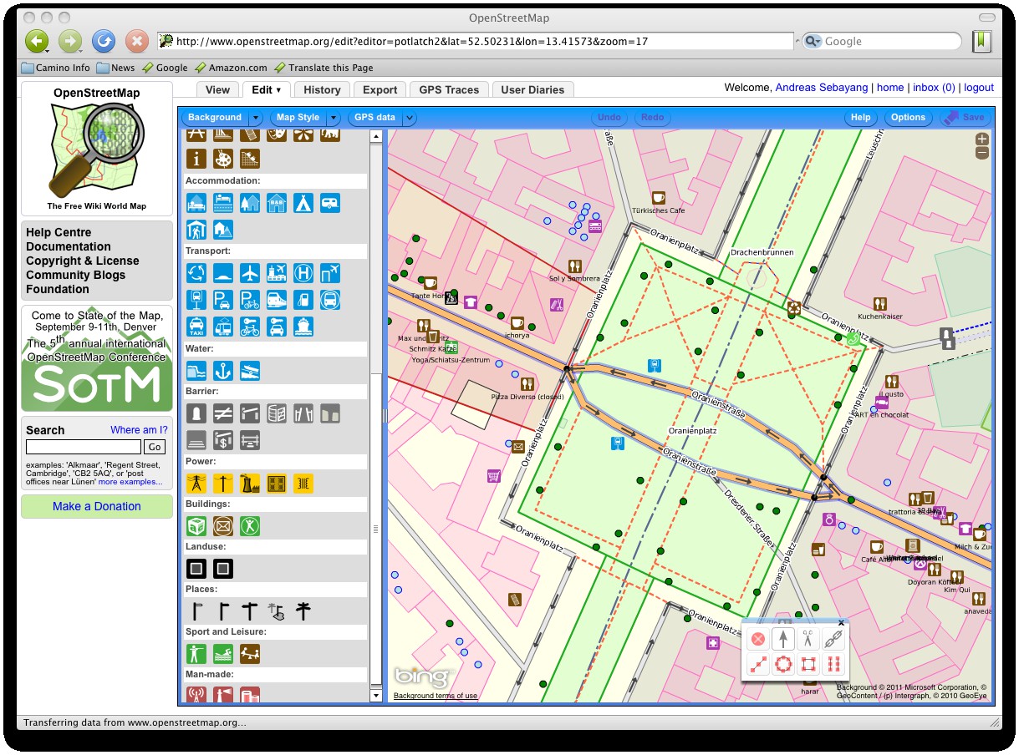
Task: Choose the fuel station pump icon
Action: tap(303, 300)
